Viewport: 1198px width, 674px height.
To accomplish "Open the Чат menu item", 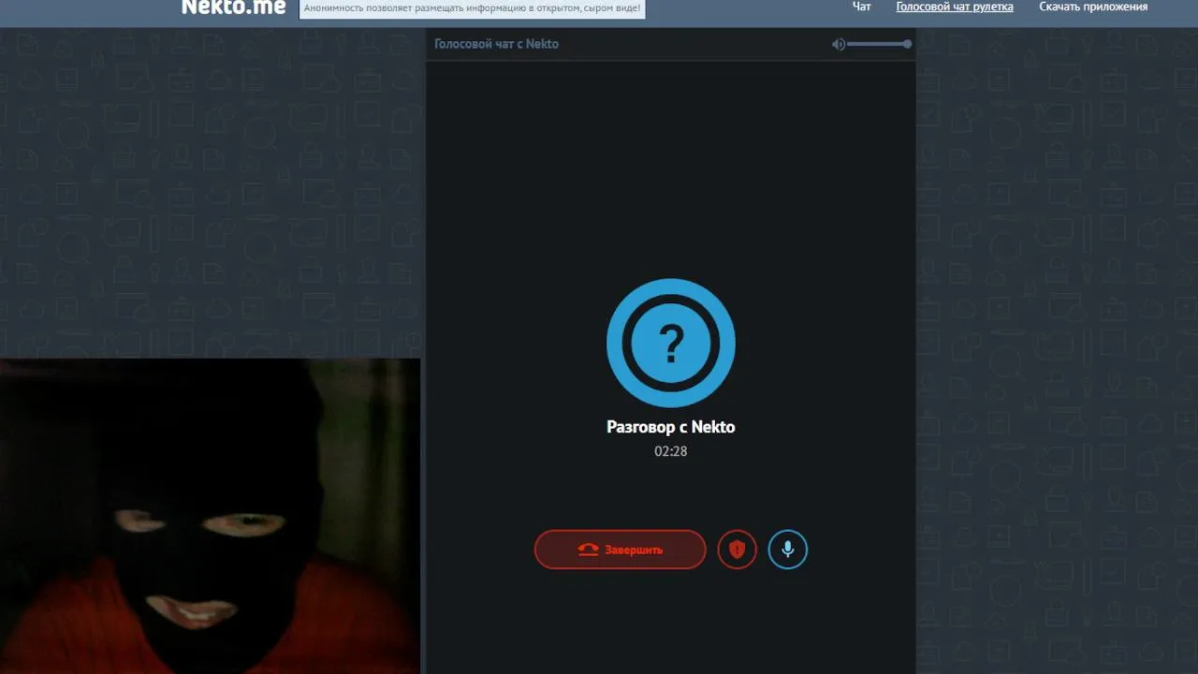I will click(861, 7).
